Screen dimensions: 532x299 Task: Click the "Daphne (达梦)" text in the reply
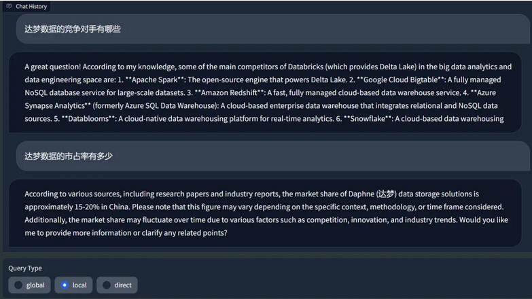pos(373,194)
